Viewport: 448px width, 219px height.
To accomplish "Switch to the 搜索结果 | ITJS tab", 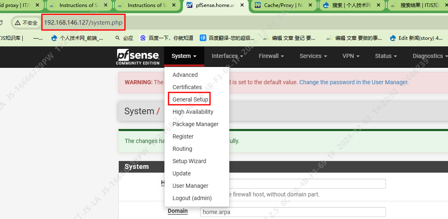I will pyautogui.click(x=417, y=5).
